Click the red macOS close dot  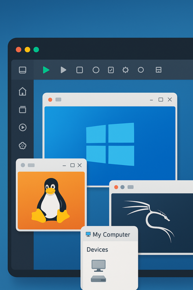(19, 50)
